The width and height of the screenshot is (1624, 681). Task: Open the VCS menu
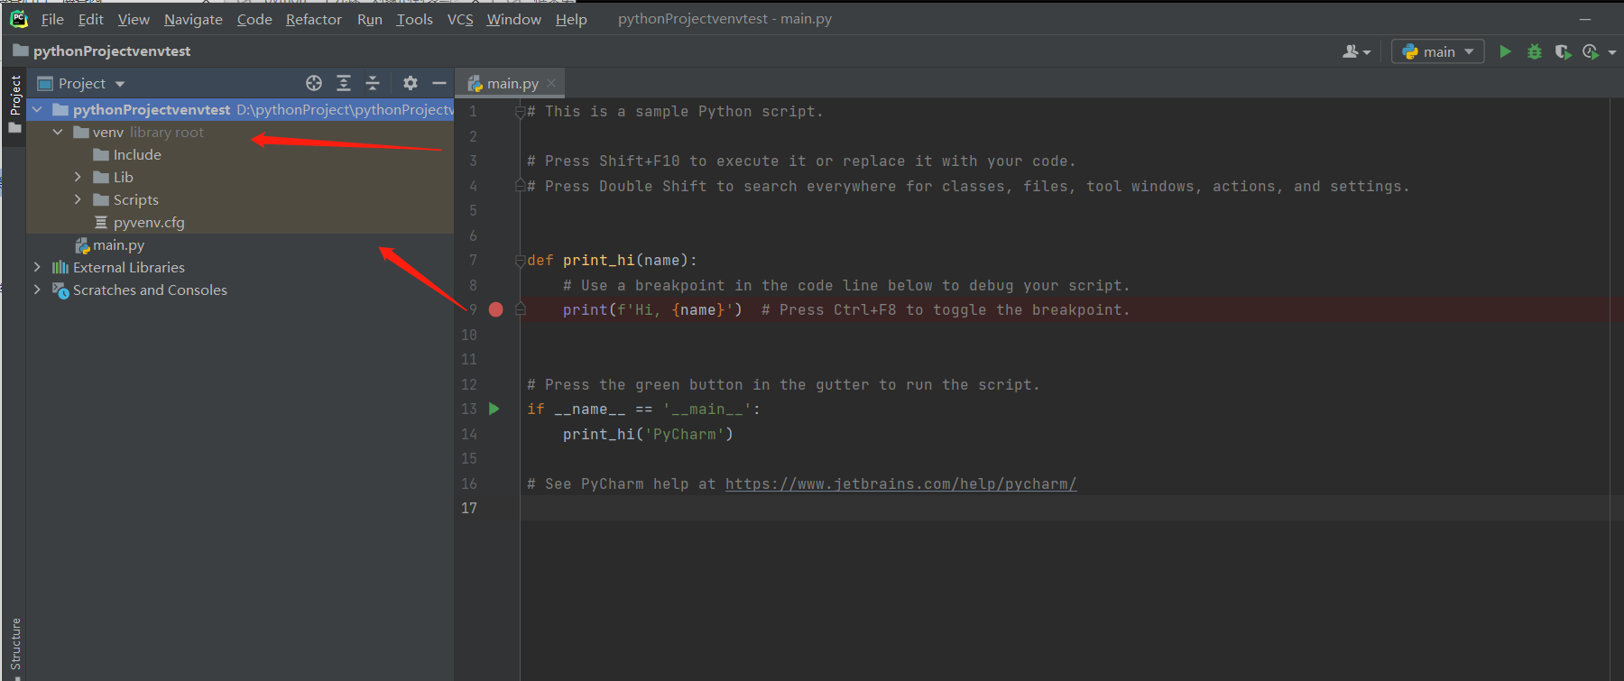(460, 19)
